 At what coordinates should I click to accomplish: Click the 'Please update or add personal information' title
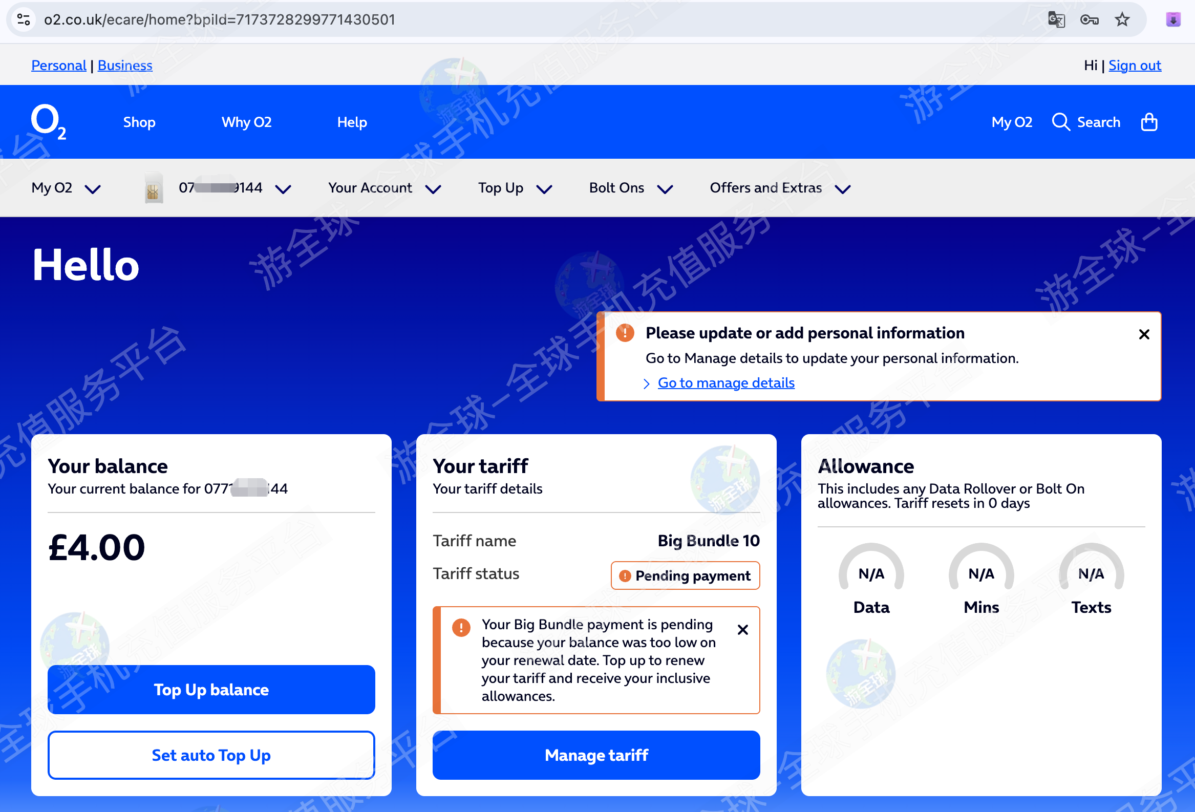[805, 333]
